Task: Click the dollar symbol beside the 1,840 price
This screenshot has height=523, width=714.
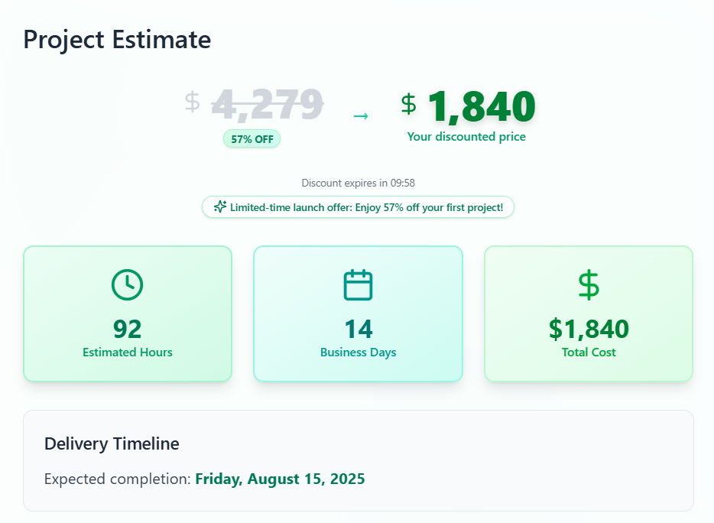Action: (x=408, y=104)
